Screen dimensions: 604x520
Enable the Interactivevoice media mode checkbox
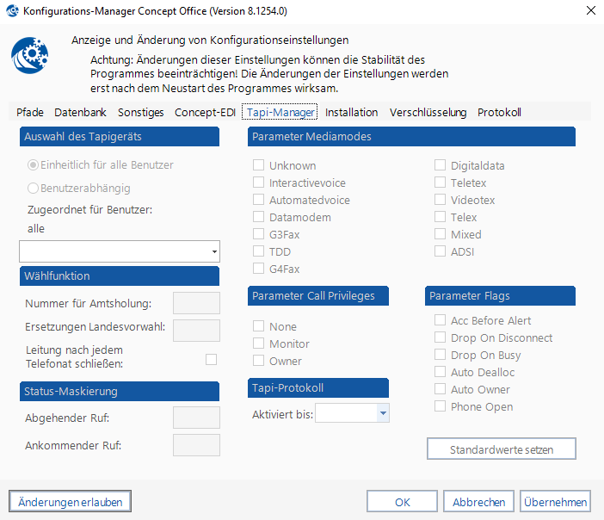coord(258,183)
